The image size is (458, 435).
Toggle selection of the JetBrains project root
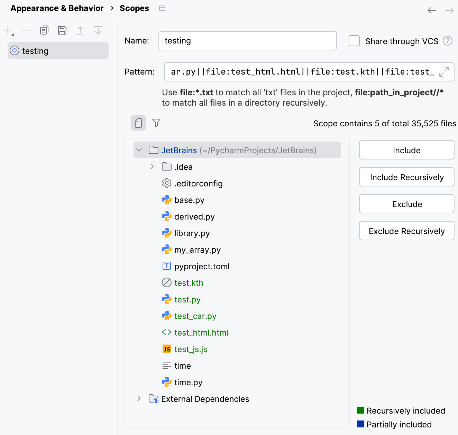tap(179, 150)
